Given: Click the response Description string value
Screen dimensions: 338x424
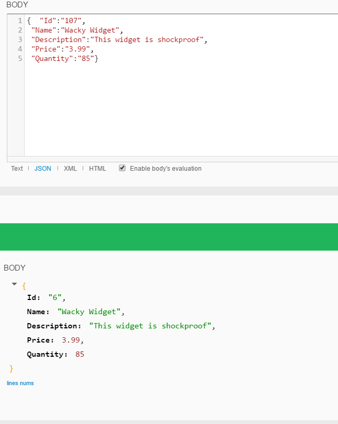Looking at the screenshot, I should 150,326.
